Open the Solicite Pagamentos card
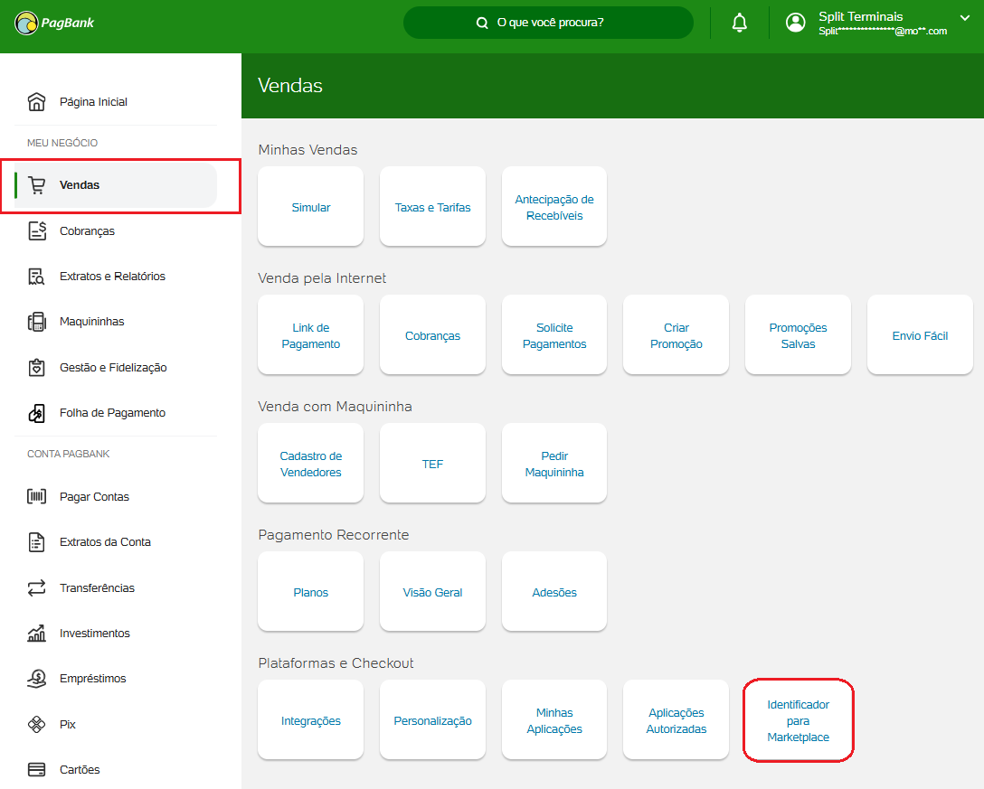The width and height of the screenshot is (984, 789). pos(554,335)
